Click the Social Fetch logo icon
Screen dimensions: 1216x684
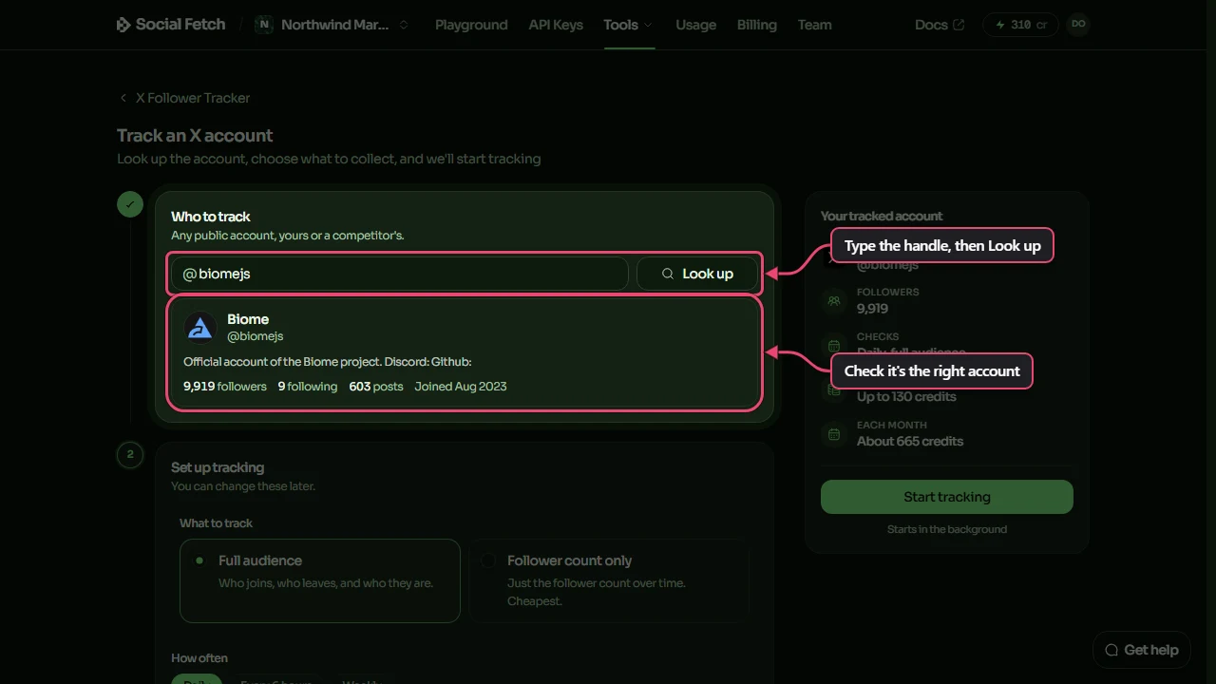(x=123, y=25)
